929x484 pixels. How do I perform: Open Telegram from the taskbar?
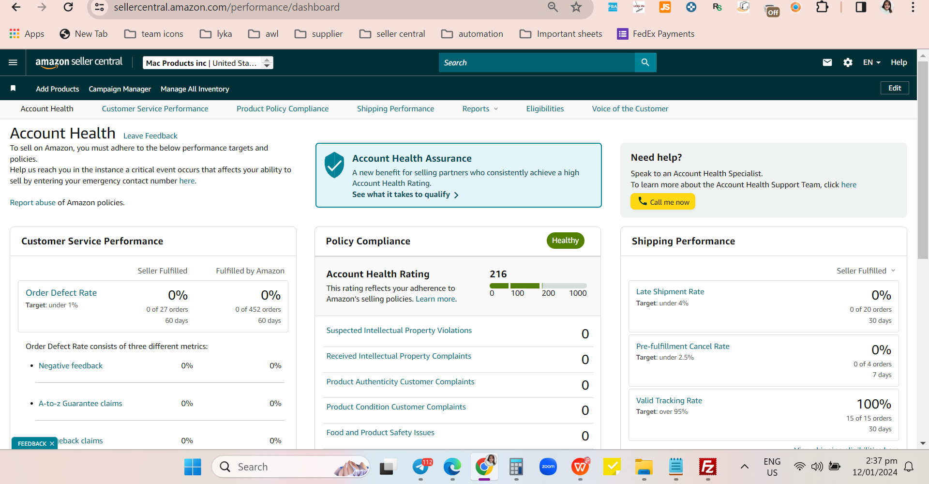coord(420,467)
